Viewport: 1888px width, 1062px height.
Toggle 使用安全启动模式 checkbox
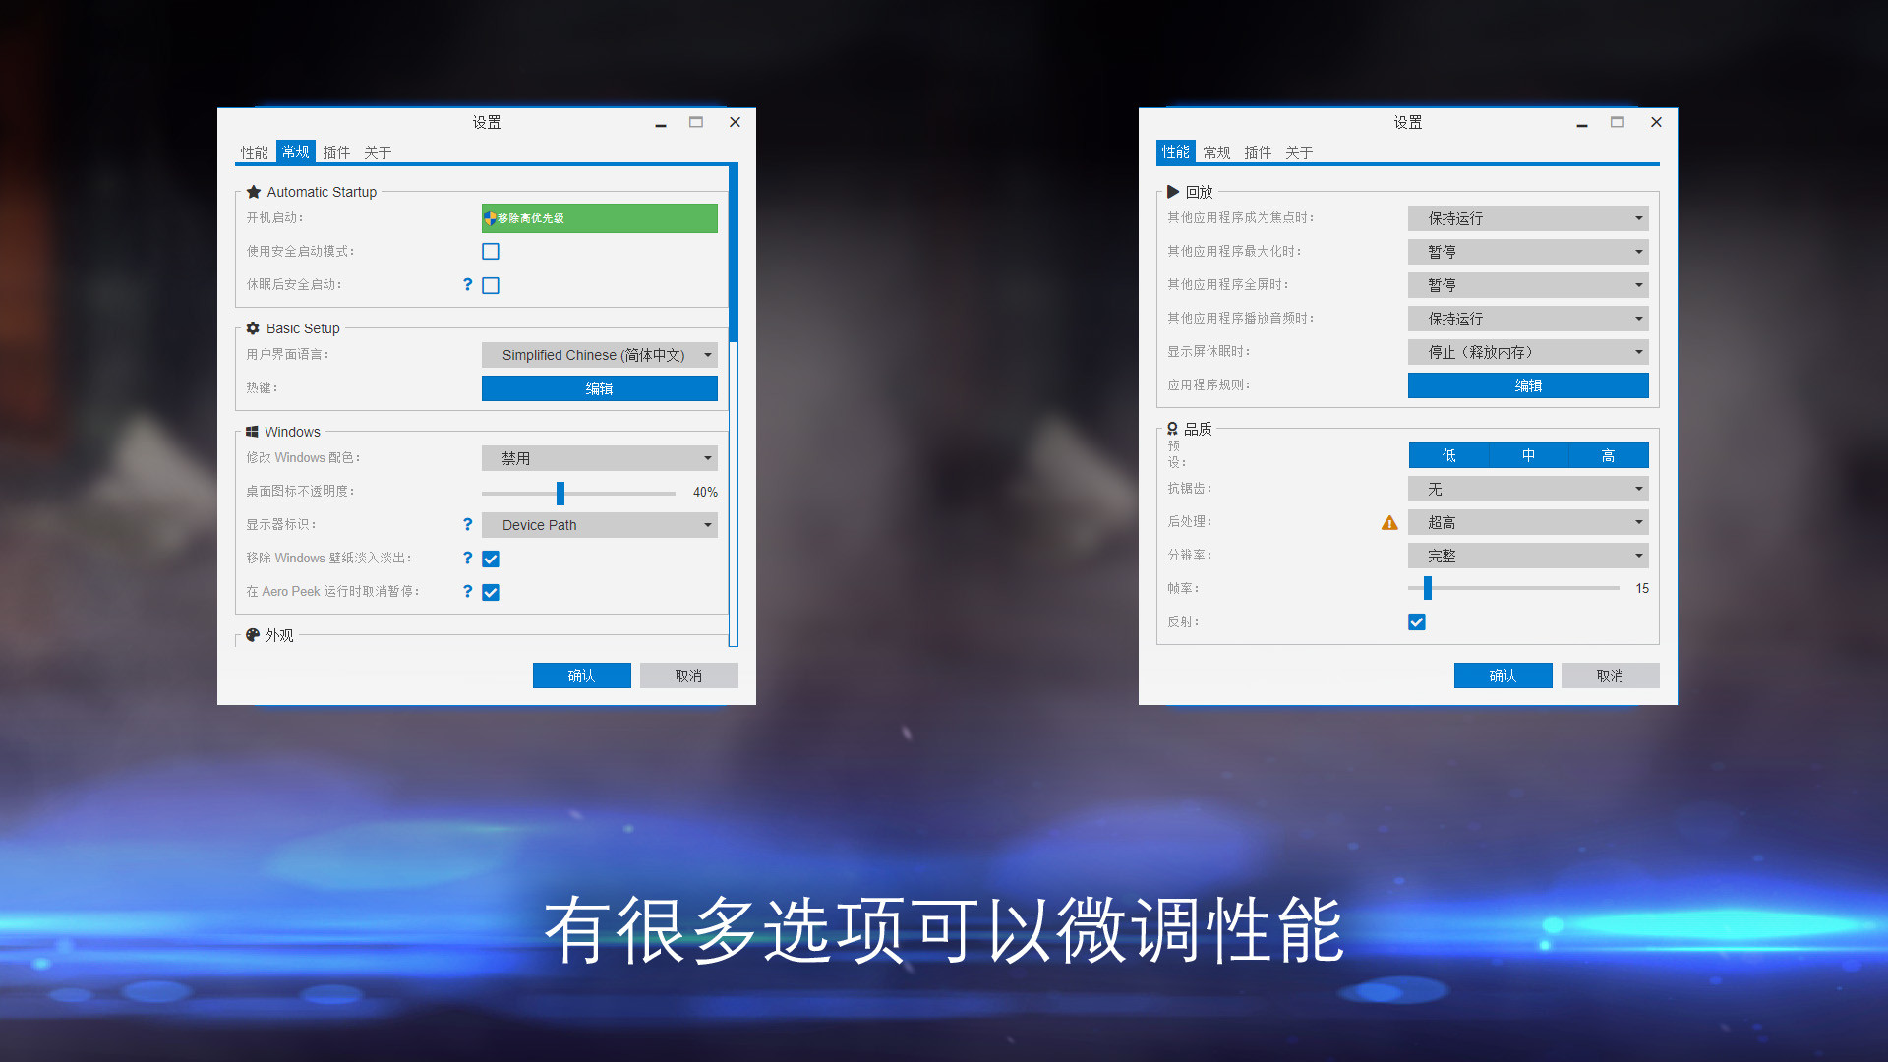pos(490,252)
